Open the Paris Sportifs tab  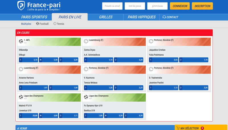coord(34,17)
